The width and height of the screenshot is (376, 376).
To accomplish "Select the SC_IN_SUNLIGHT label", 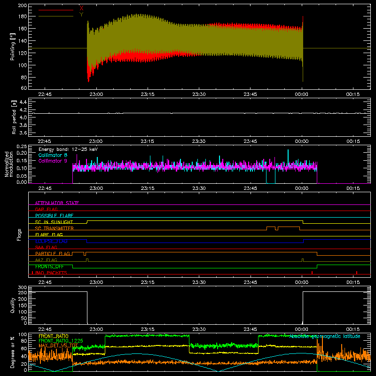I will coord(54,222).
